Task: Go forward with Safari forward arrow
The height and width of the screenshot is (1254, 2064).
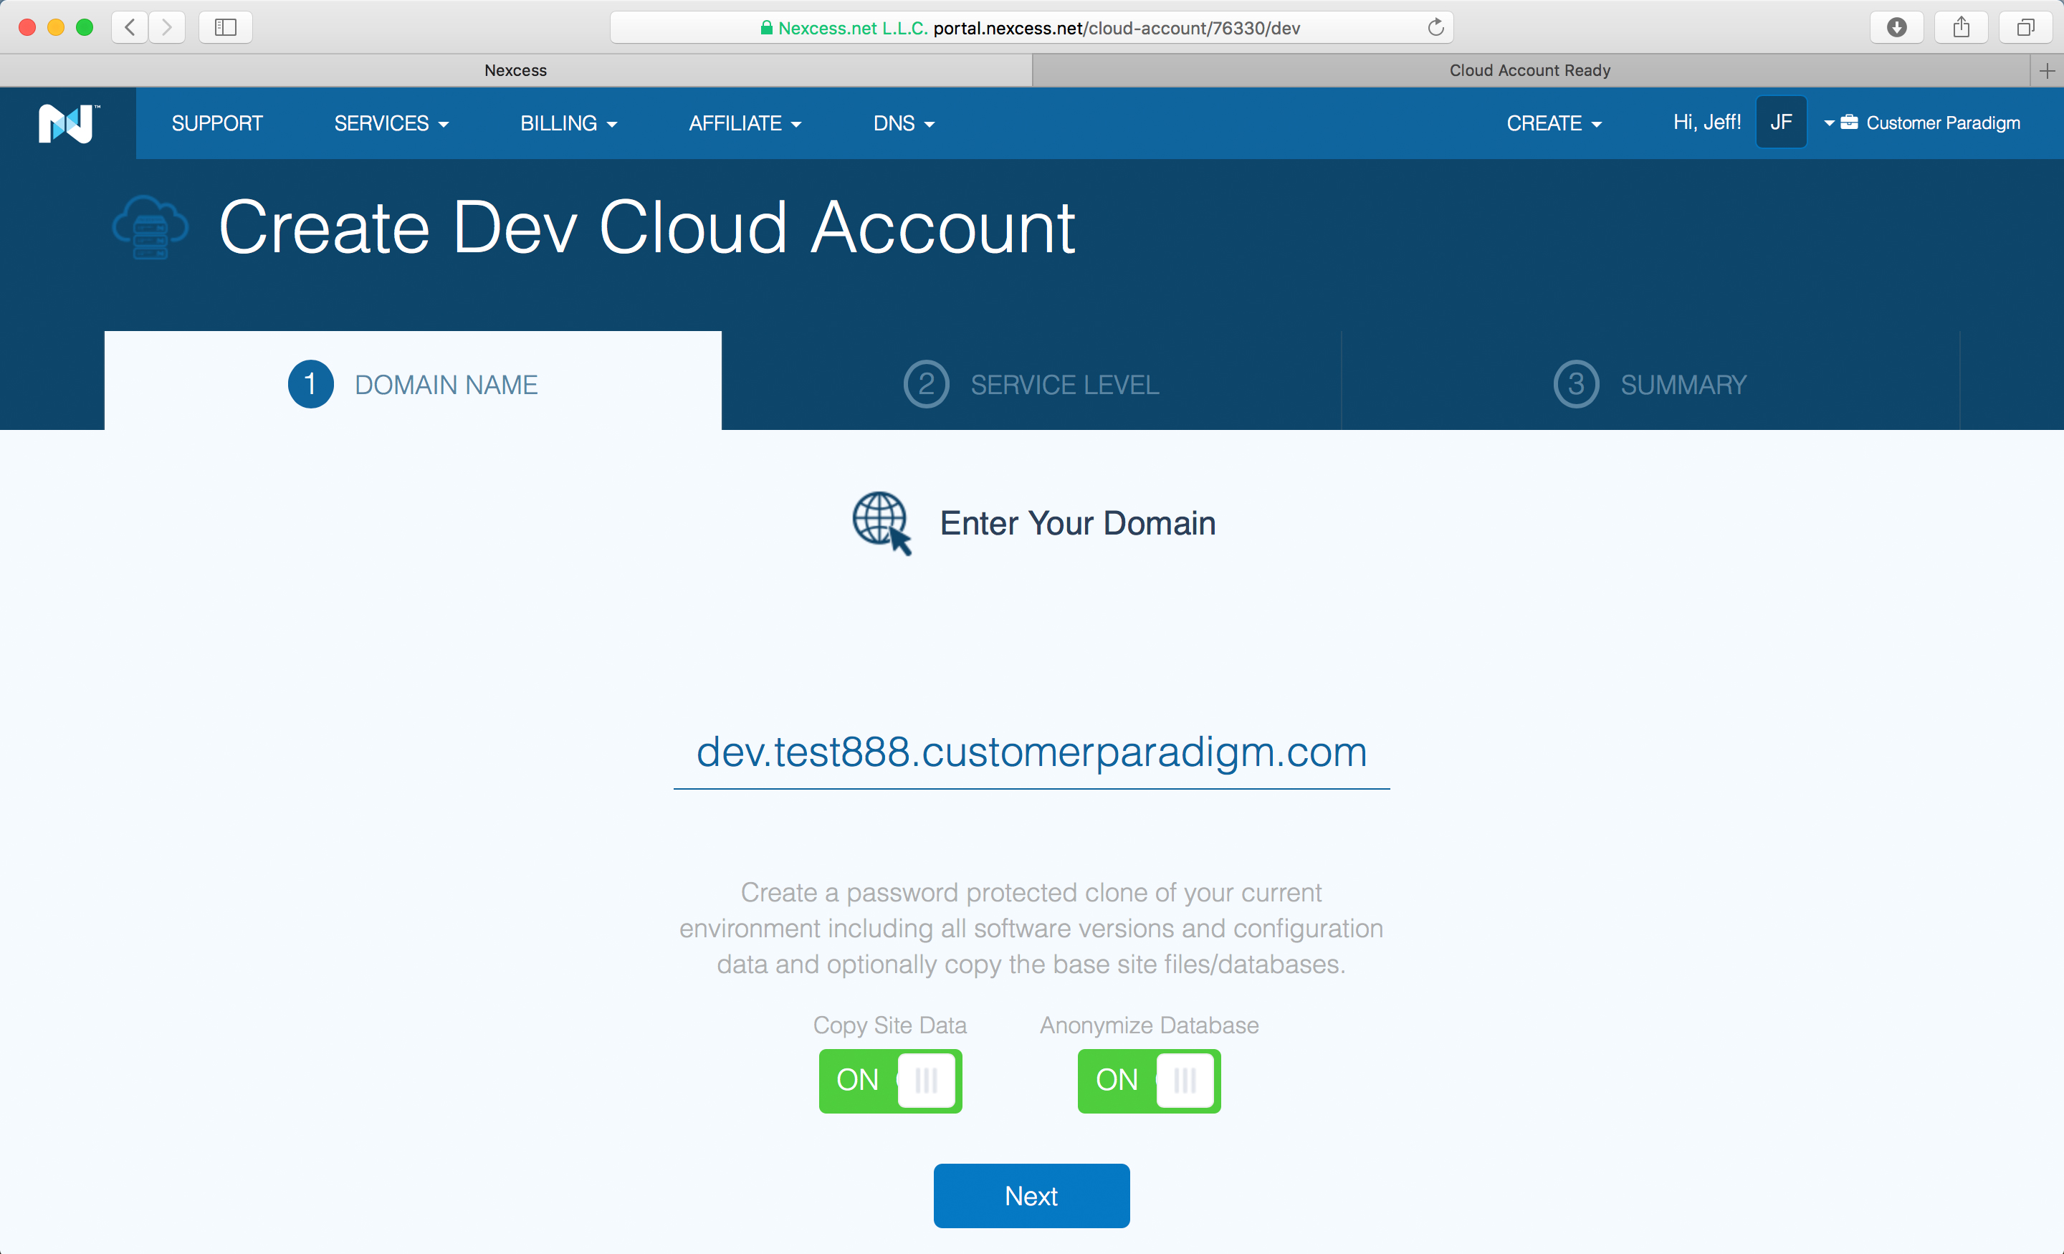Action: 167,28
